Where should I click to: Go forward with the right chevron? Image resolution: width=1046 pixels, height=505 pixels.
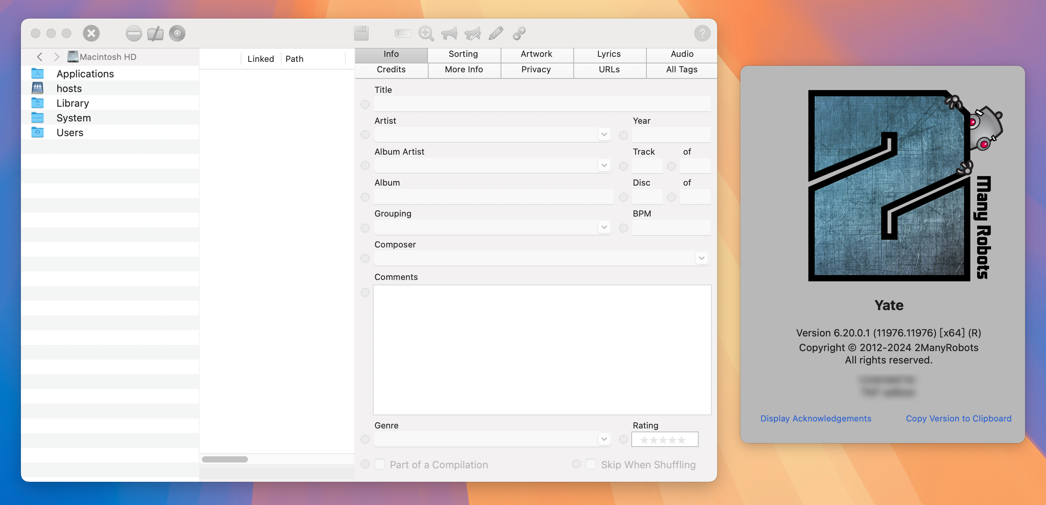(x=57, y=57)
